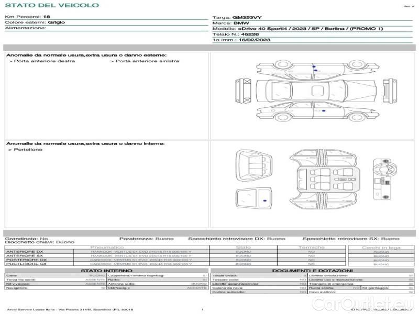Click the STATO DEL VEICOLO title
Screen dimensions: 419x314
[x=51, y=5]
